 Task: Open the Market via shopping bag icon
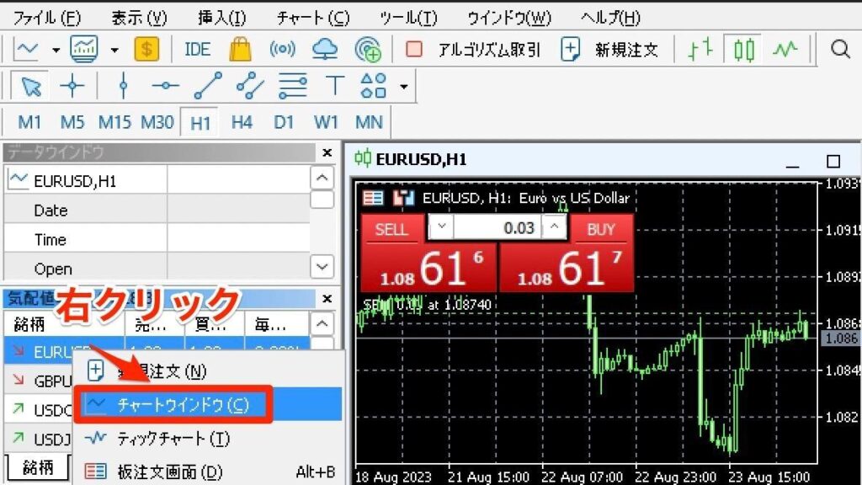[x=240, y=49]
